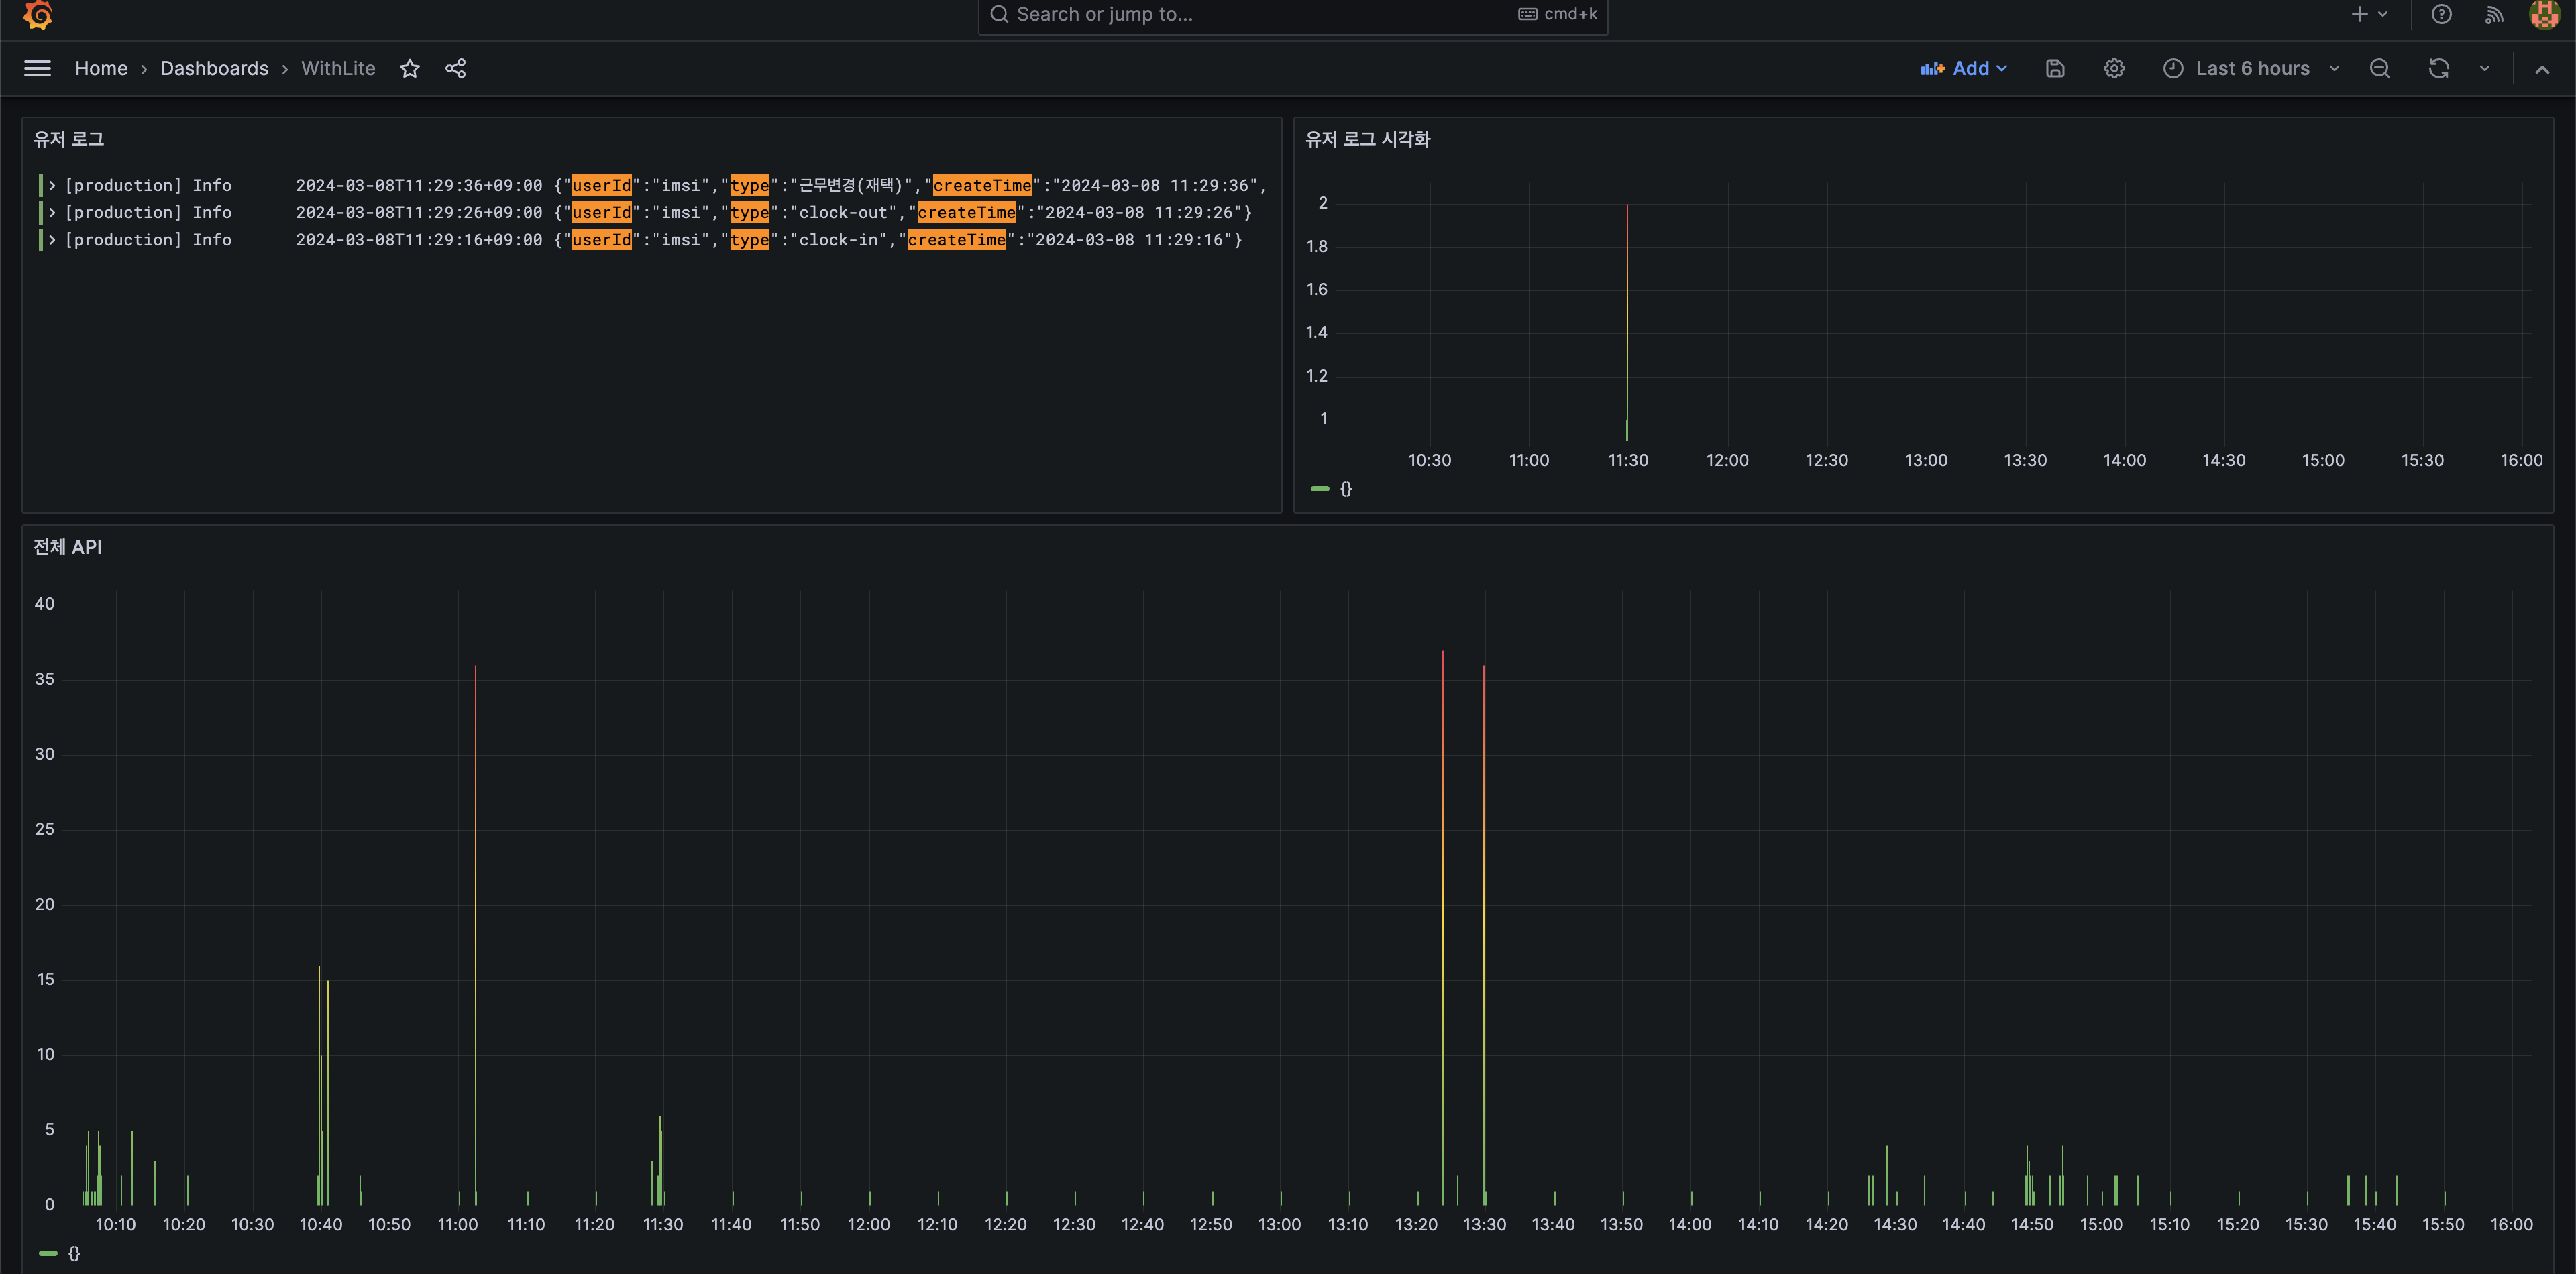Save the dashboard with disk icon
2576x1274 pixels.
pos(2055,68)
